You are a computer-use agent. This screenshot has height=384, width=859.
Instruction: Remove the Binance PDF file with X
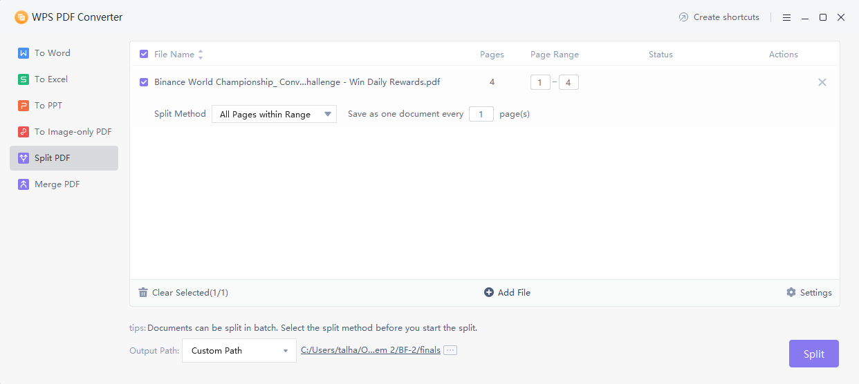(822, 82)
